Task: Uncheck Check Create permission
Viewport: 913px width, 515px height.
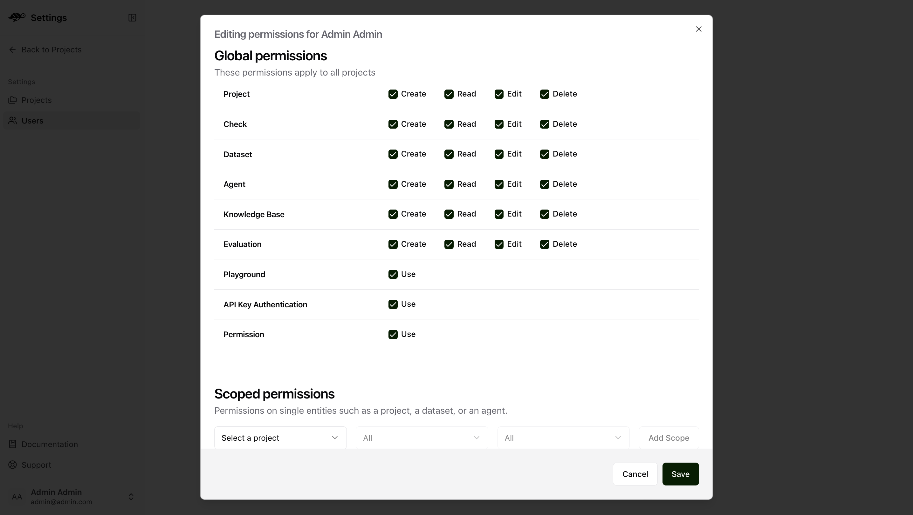Action: [x=393, y=124]
